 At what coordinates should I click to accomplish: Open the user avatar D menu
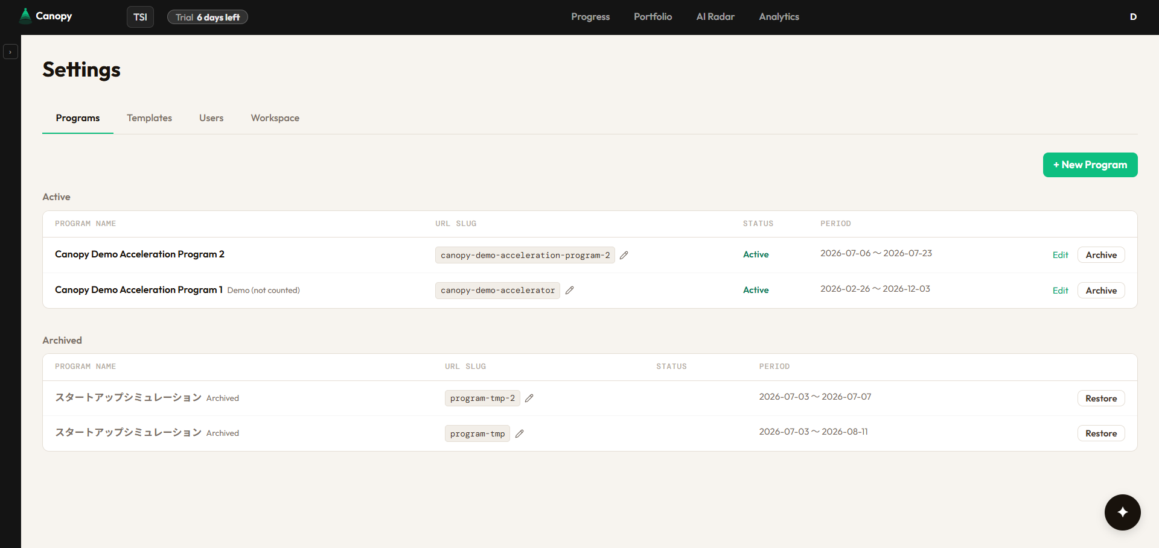[x=1133, y=17]
